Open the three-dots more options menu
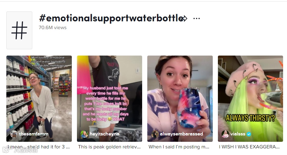 pyautogui.click(x=196, y=18)
